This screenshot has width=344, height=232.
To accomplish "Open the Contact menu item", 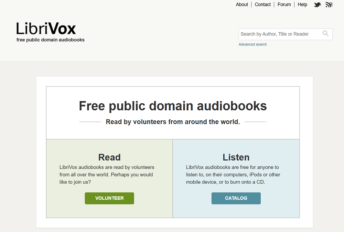I will click(262, 4).
